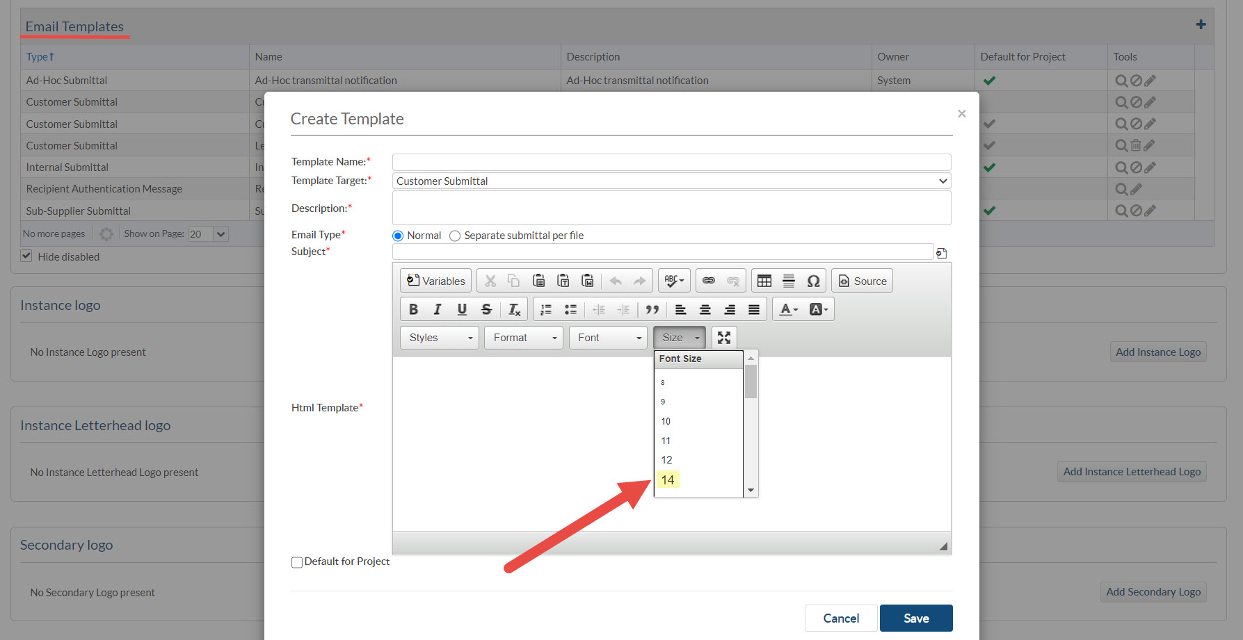Click the Add Instance Logo button

tap(1158, 352)
